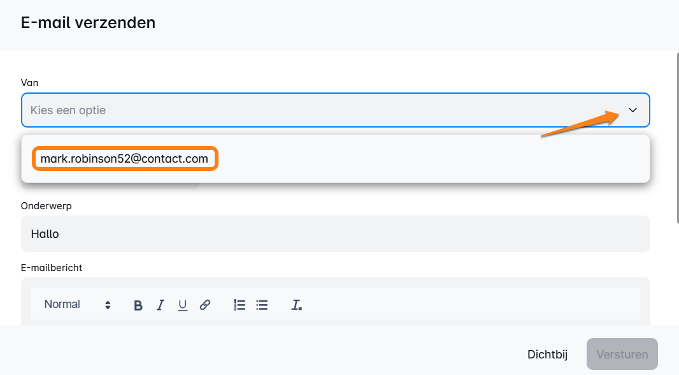The width and height of the screenshot is (679, 375).
Task: Toggle bold formatting in the editor
Action: [x=138, y=305]
